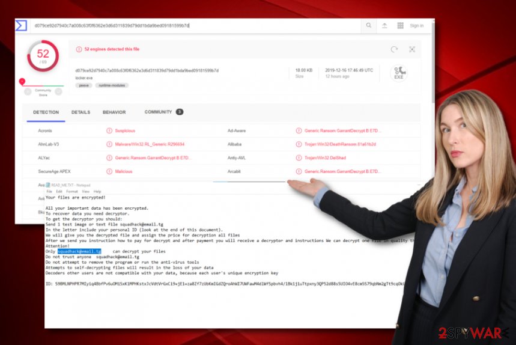This screenshot has width=516, height=345.
Task: Open the Notepad File menu
Action: point(49,191)
